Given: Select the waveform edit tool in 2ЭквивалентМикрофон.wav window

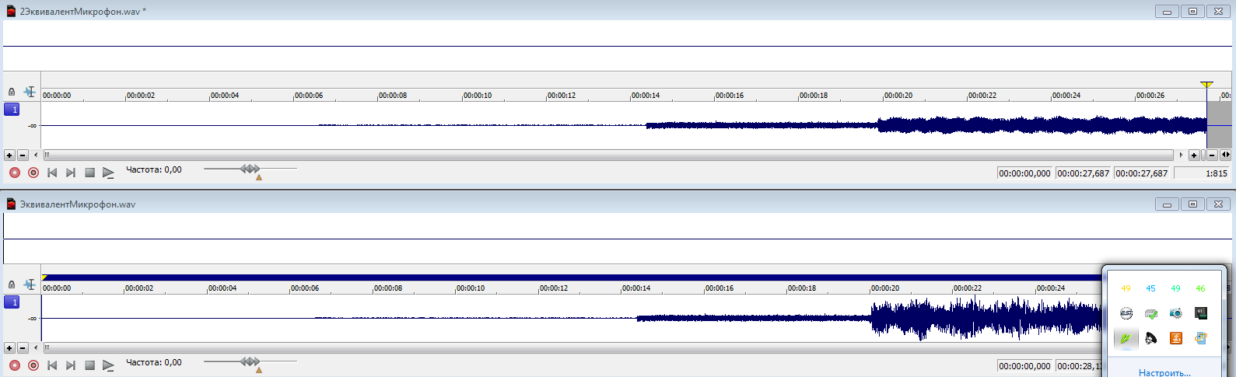Looking at the screenshot, I should click(30, 92).
